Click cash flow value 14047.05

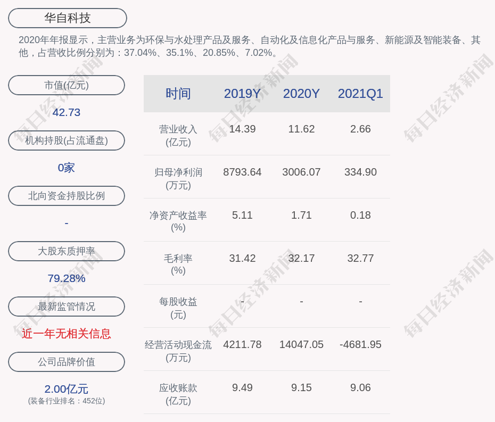point(301,344)
